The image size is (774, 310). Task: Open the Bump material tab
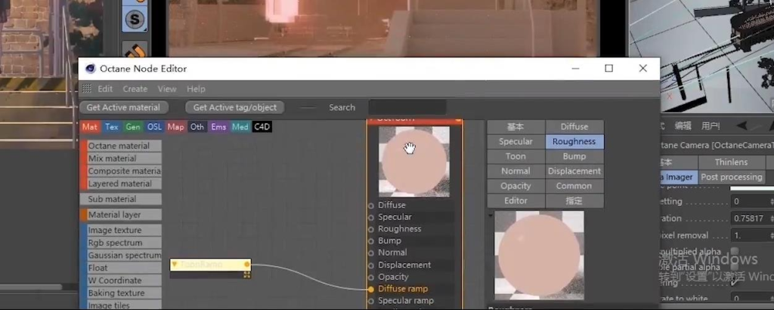(x=574, y=156)
